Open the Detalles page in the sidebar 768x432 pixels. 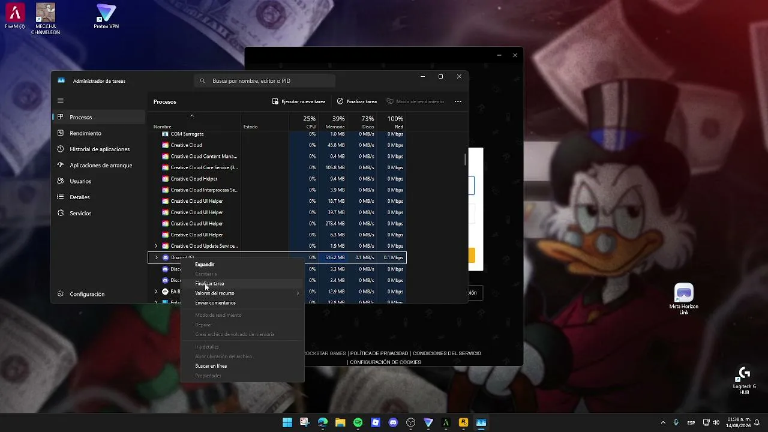(99, 197)
